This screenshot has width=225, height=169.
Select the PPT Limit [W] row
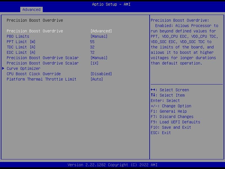click(x=21, y=42)
